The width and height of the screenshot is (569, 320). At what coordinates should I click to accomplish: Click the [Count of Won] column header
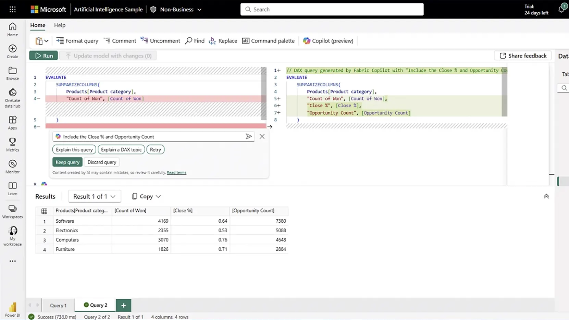click(141, 210)
